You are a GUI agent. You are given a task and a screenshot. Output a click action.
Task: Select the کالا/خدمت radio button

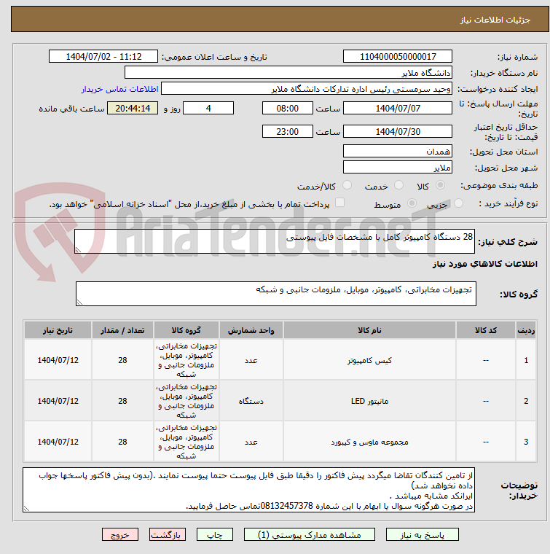coord(347,185)
